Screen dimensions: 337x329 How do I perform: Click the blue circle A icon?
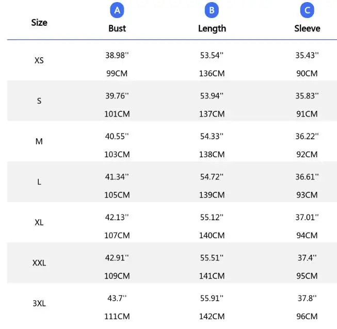(x=117, y=10)
